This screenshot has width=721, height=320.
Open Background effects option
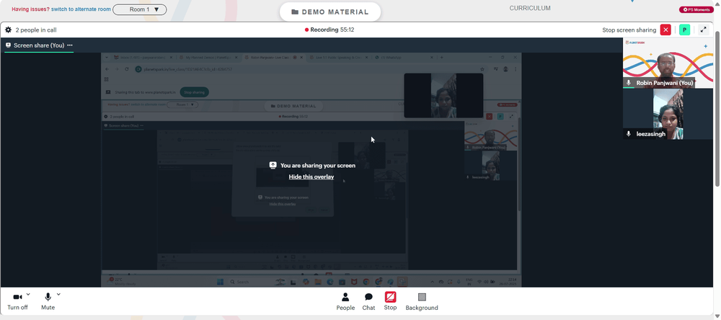pos(422,301)
